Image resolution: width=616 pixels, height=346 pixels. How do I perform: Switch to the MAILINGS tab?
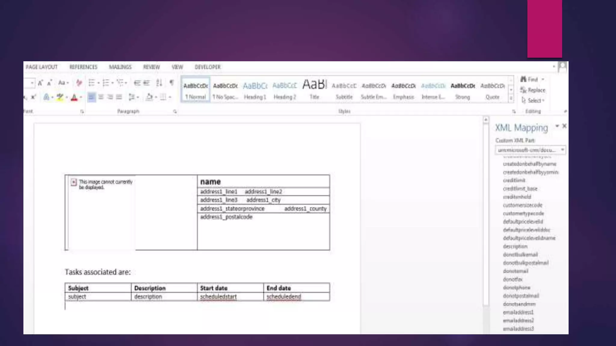(120, 67)
